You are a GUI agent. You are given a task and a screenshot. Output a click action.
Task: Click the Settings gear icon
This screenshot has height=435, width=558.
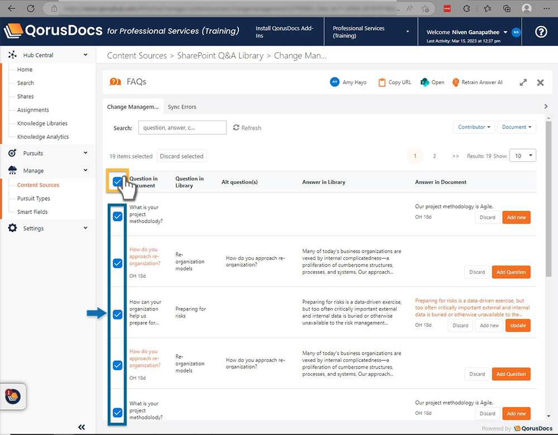[12, 228]
